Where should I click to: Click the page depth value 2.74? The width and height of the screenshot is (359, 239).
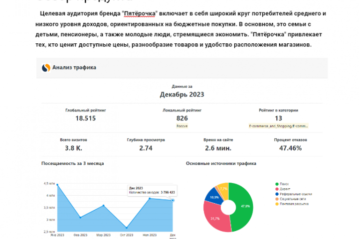[146, 148]
